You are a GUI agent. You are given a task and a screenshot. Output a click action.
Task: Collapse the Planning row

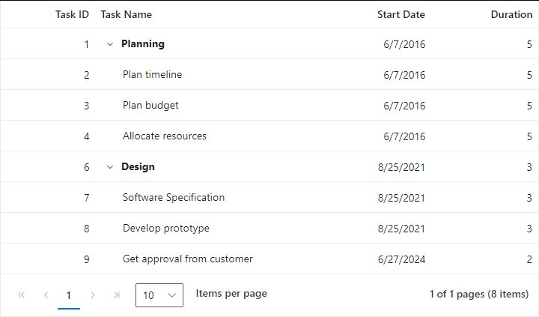pos(110,44)
